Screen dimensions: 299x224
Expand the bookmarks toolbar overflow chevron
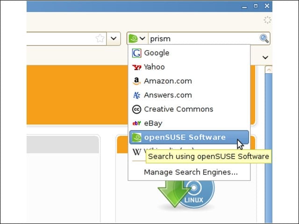pos(265,57)
